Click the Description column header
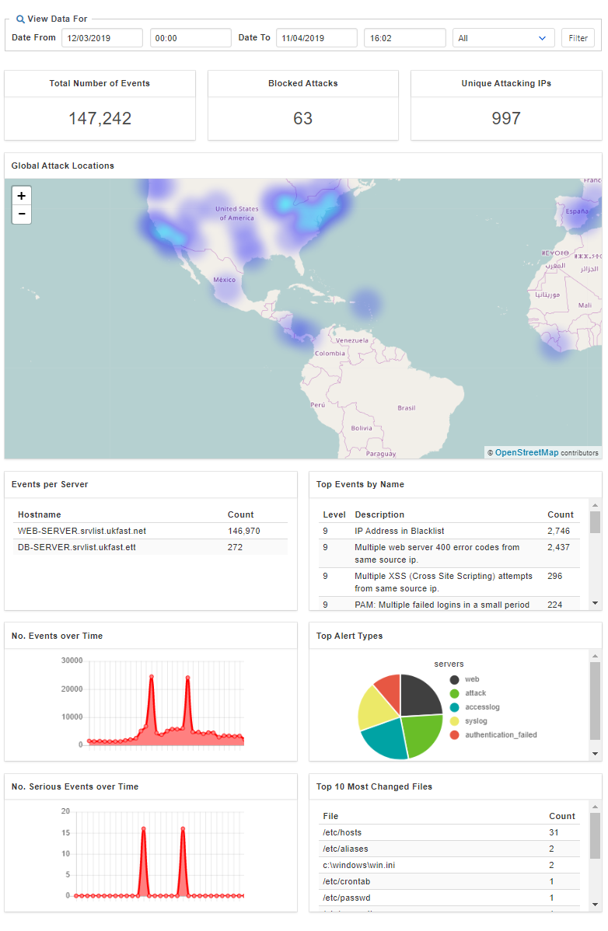The image size is (608, 931). click(379, 514)
